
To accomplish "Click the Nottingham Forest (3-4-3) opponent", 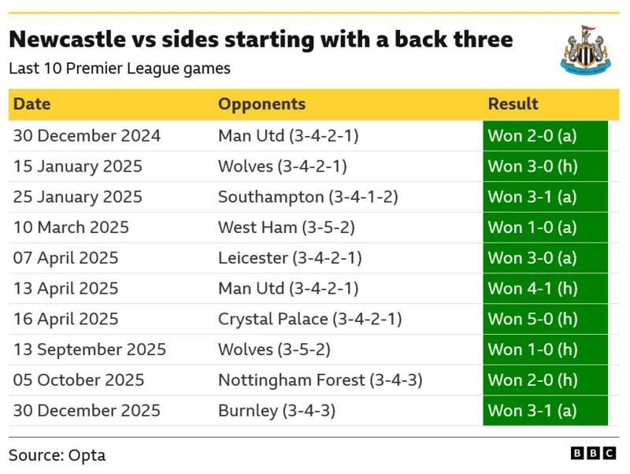I will 321,380.
